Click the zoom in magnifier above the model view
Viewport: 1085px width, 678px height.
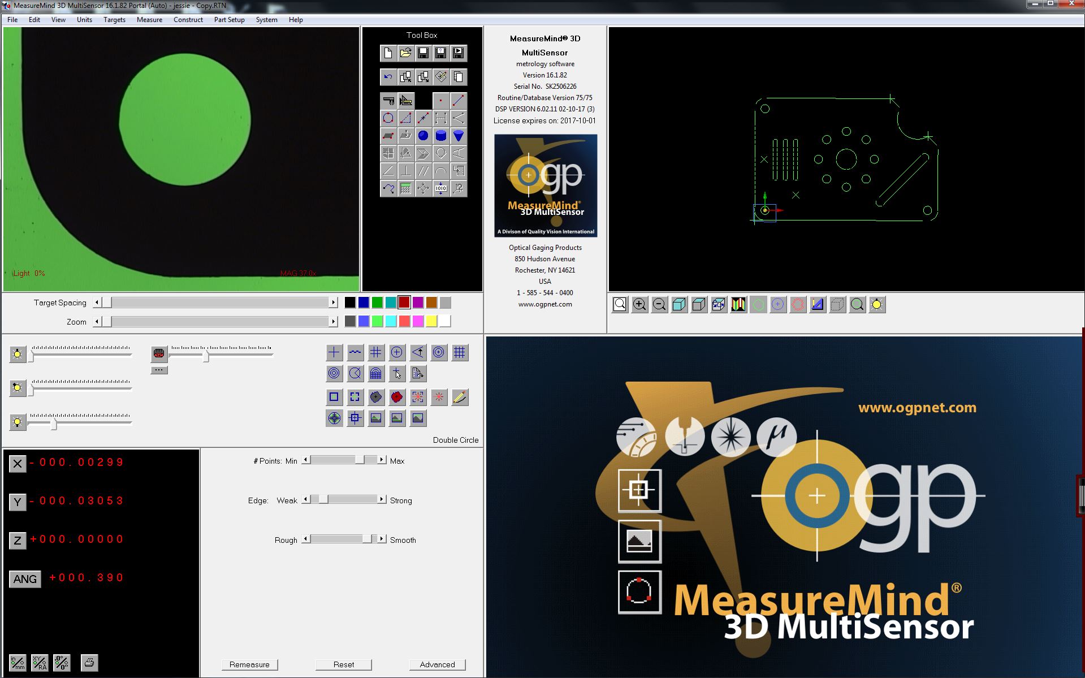point(639,304)
